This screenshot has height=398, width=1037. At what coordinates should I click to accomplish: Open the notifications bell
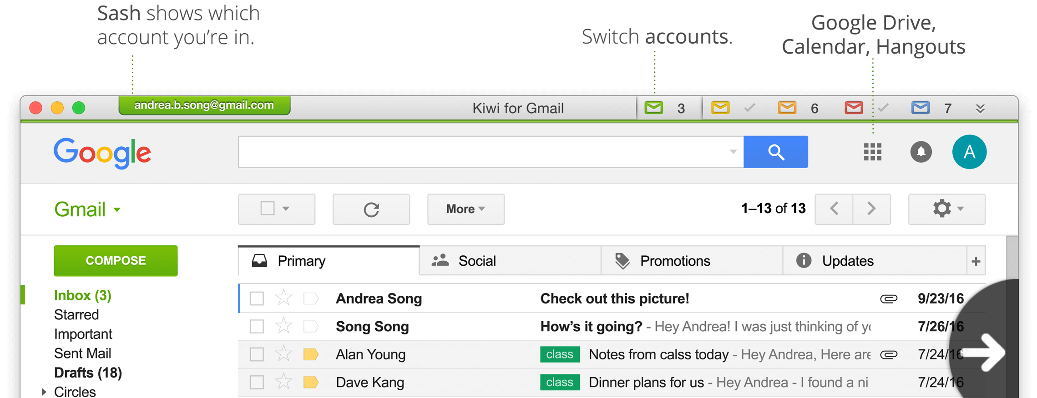click(921, 152)
